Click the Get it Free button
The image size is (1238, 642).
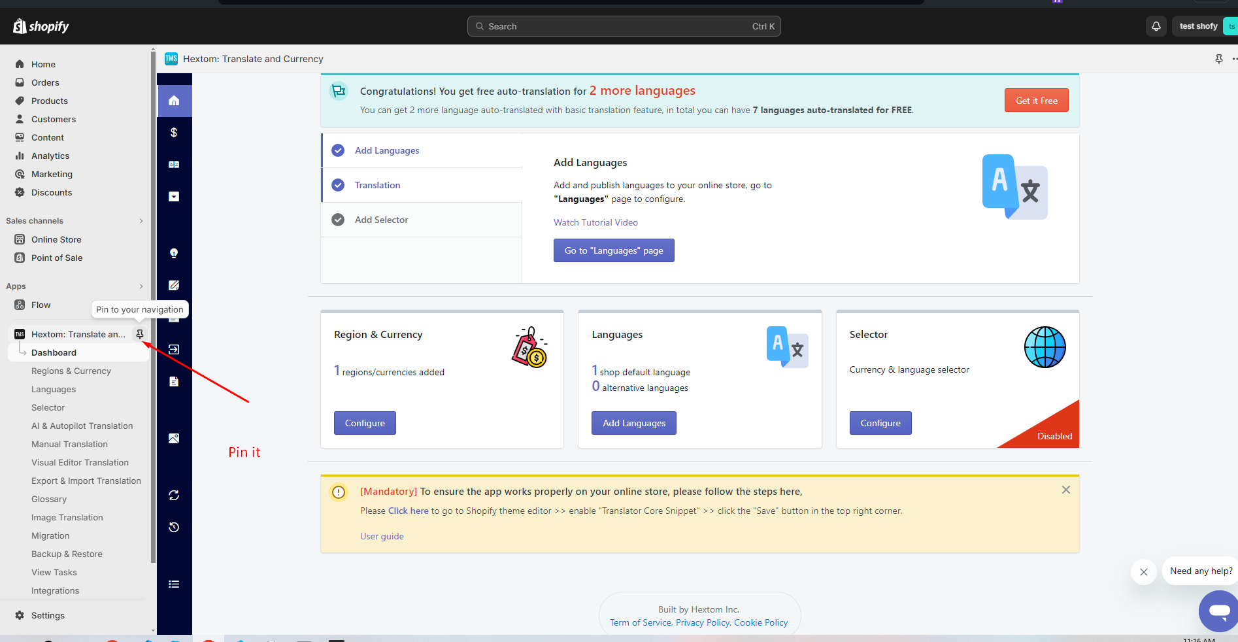(1036, 101)
